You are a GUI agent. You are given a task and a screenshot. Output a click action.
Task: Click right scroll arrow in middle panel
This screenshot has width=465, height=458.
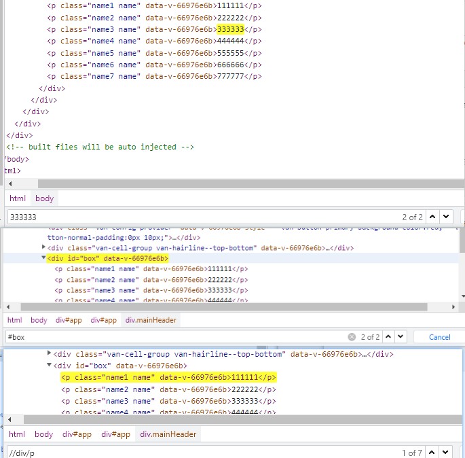pos(453,307)
